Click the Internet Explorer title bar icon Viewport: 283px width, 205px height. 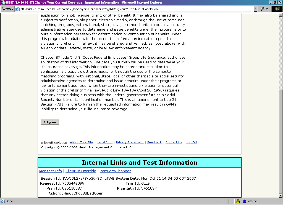pyautogui.click(x=2, y=2)
